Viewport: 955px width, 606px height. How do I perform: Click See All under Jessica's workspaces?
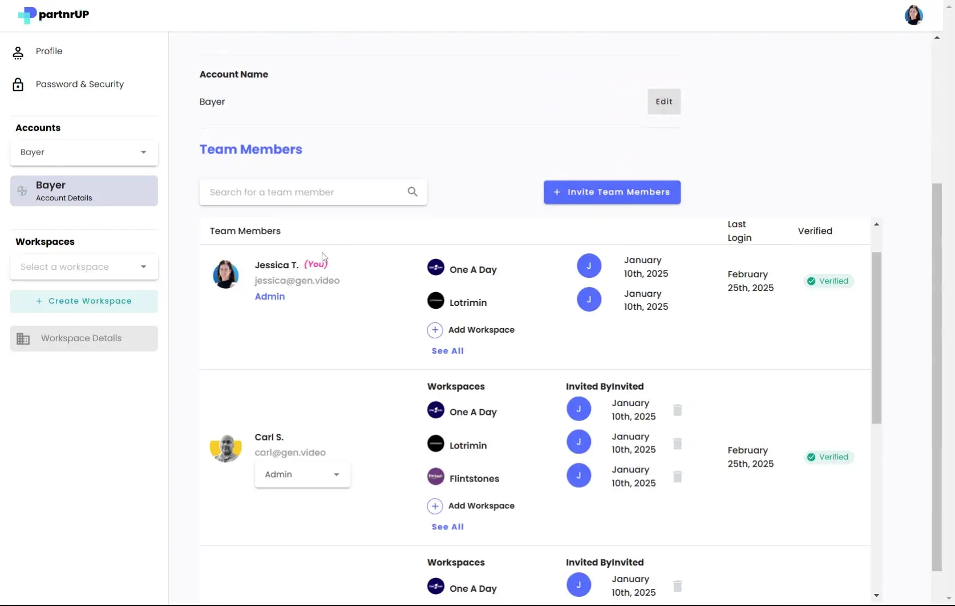pos(447,350)
